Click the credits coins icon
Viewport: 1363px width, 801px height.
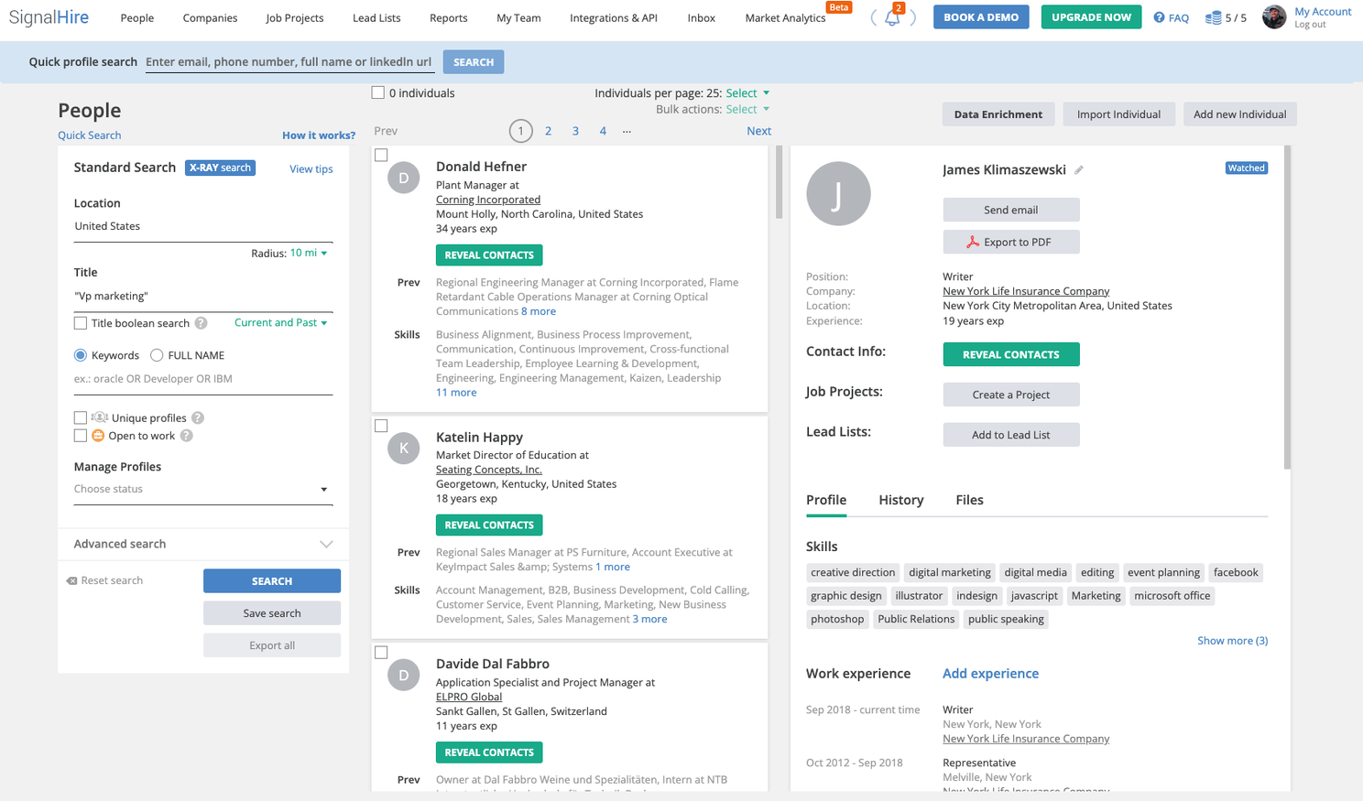click(1213, 17)
